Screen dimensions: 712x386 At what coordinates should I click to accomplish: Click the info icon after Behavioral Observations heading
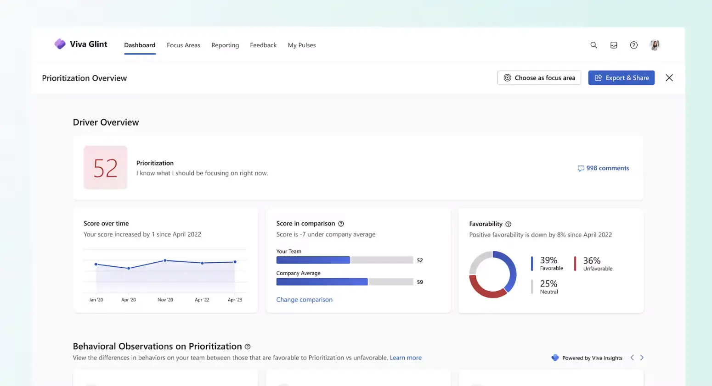[248, 347]
